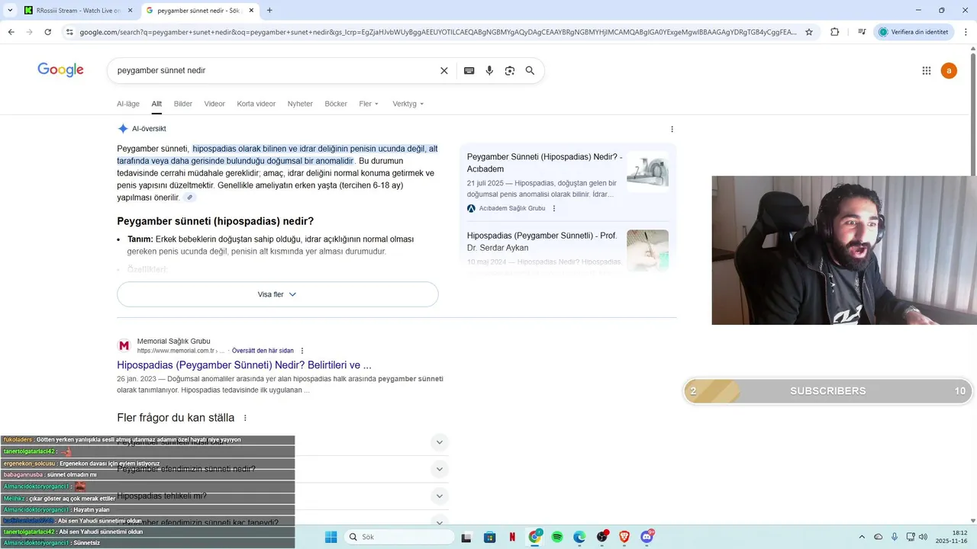Viewport: 977px width, 549px height.
Task: Switch to AI-läge search mode
Action: 128,104
